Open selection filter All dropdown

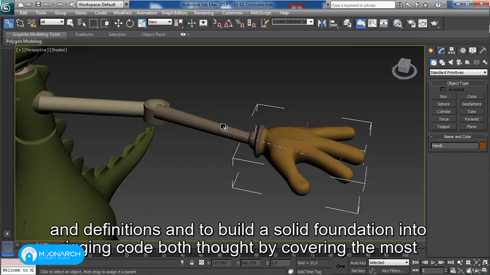52,22
